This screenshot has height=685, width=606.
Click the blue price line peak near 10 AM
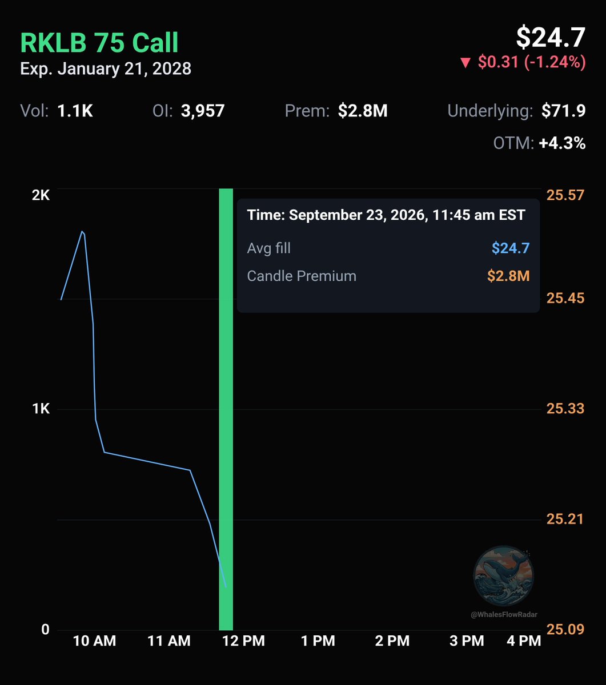(82, 232)
